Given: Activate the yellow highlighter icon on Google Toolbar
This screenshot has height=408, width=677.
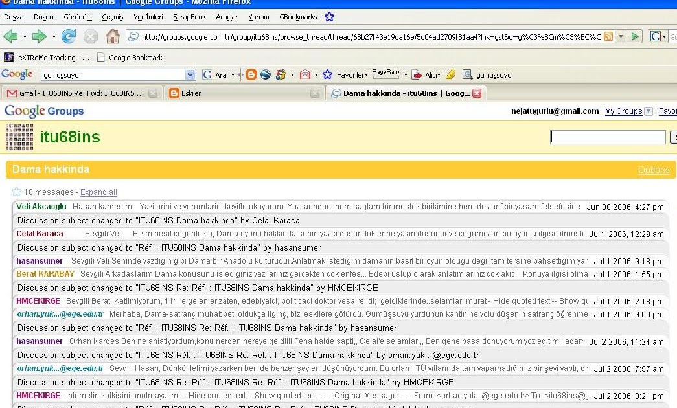Looking at the screenshot, I should [x=450, y=75].
